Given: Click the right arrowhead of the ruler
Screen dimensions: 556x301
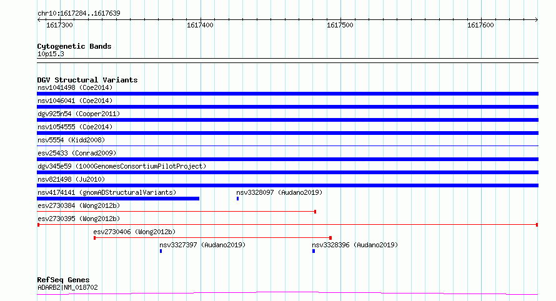Looking at the screenshot, I should coord(537,20).
